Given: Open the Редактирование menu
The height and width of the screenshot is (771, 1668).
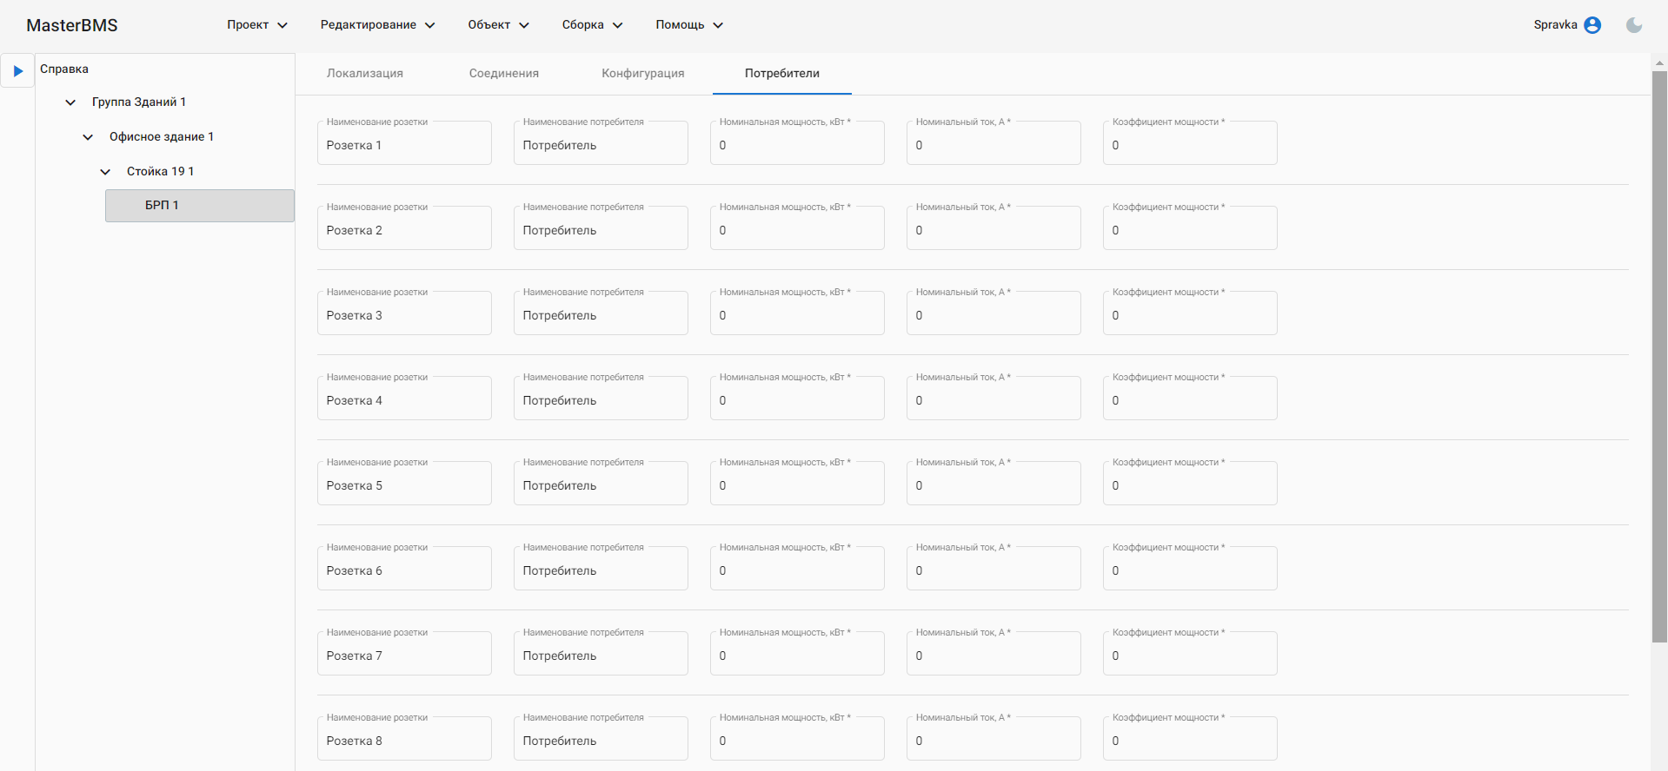Looking at the screenshot, I should tap(377, 25).
